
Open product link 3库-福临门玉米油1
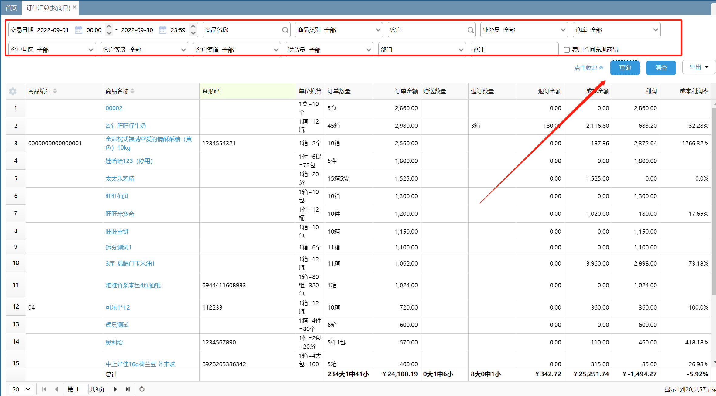130,263
